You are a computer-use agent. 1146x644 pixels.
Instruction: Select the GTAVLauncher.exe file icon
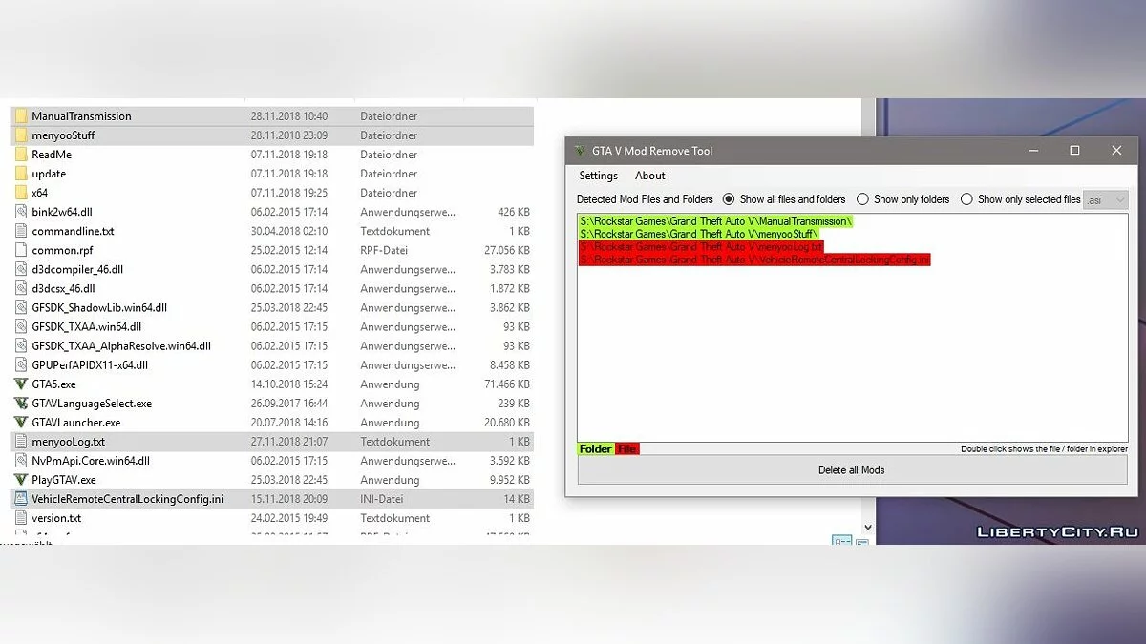click(x=21, y=423)
